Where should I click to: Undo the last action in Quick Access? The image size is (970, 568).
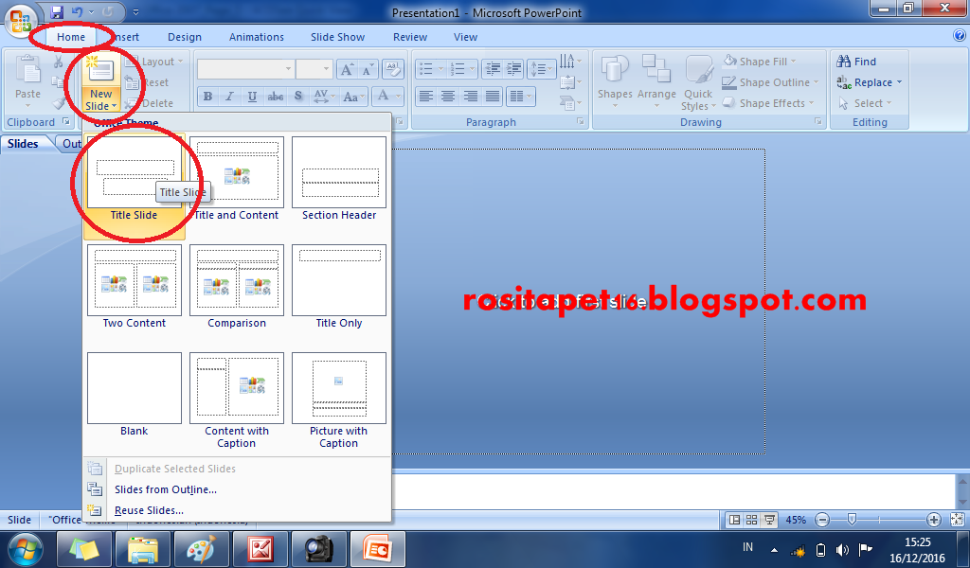click(77, 11)
